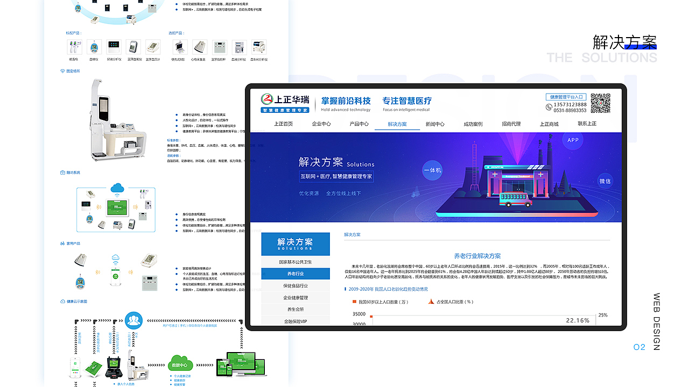Select 养老行业 in the solutions sidebar
This screenshot has width=689, height=387.
(296, 274)
